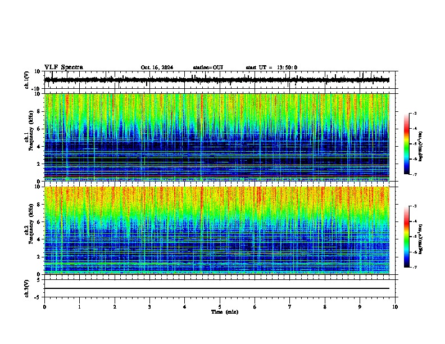Click the ch.2 spectrogram color scale bar
445x344 pixels.
pyautogui.click(x=407, y=237)
